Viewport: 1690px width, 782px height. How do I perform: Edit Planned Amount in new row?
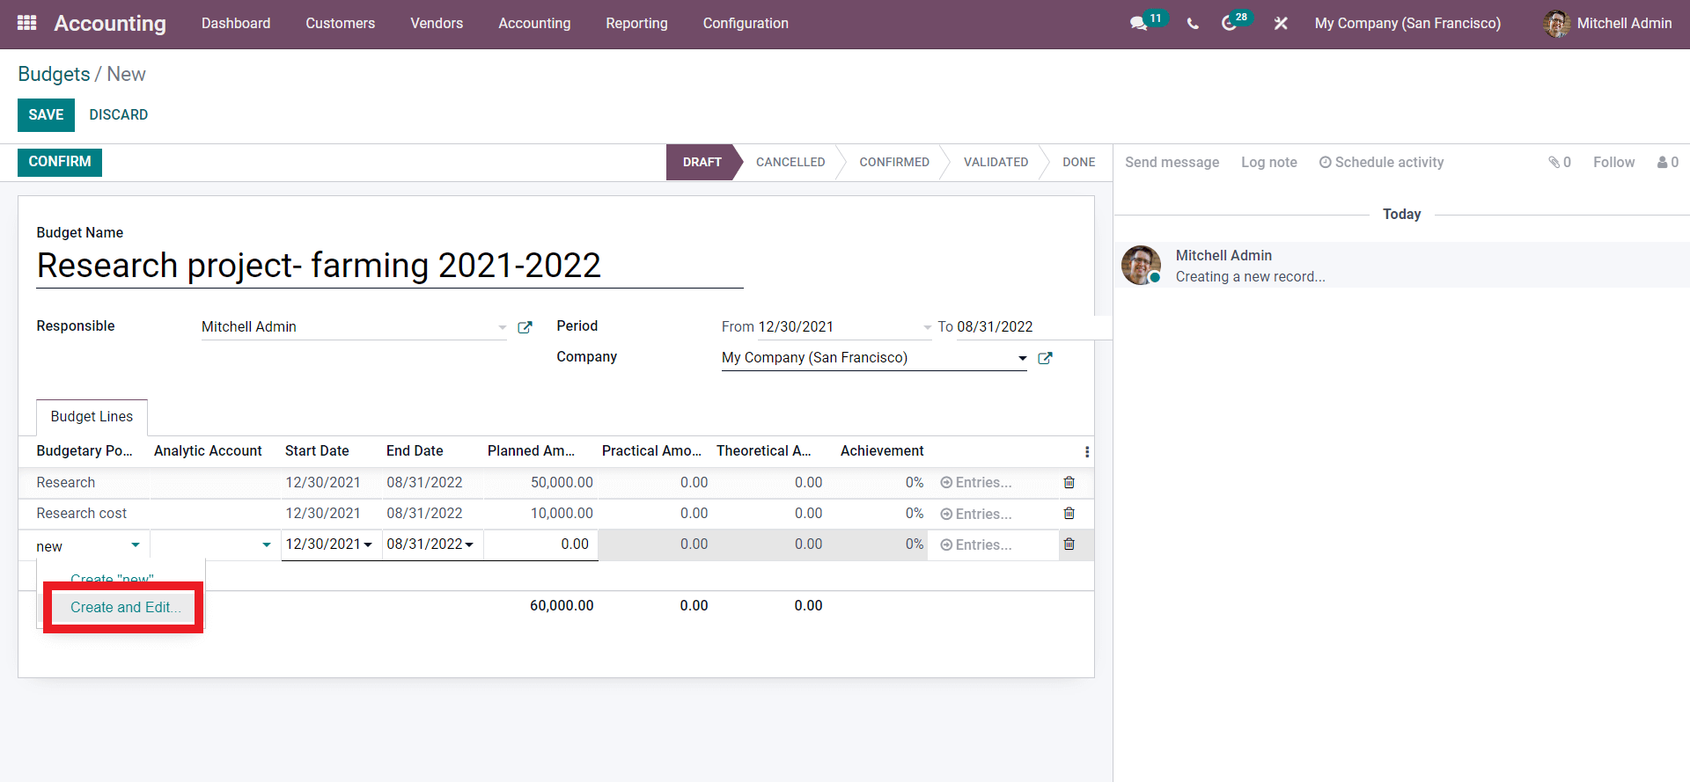(x=540, y=544)
